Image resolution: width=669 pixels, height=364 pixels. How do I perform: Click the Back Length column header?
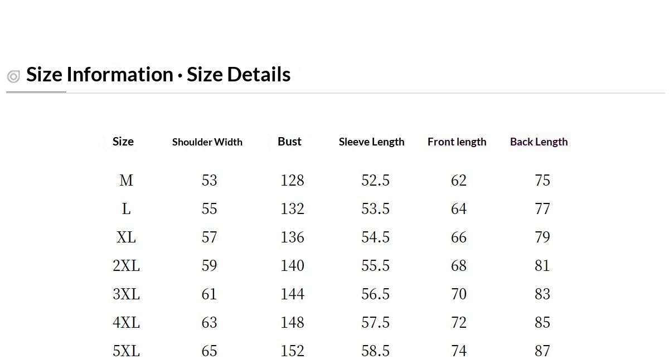[539, 142]
